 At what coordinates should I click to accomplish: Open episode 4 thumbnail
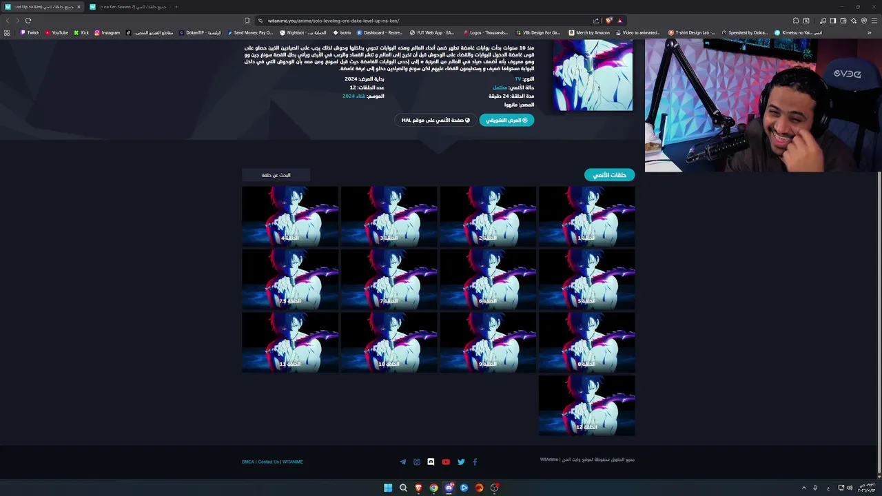point(290,216)
